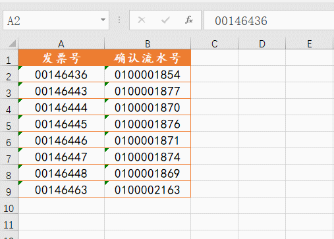This screenshot has width=334, height=239.
Task: Select cell containing 0100001870
Action: (148, 107)
